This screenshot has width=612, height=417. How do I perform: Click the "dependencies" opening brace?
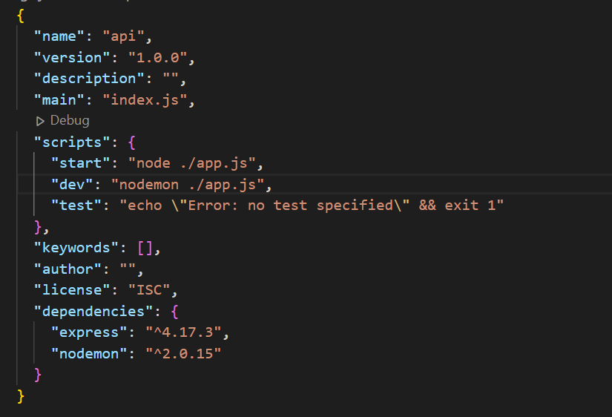tap(174, 312)
